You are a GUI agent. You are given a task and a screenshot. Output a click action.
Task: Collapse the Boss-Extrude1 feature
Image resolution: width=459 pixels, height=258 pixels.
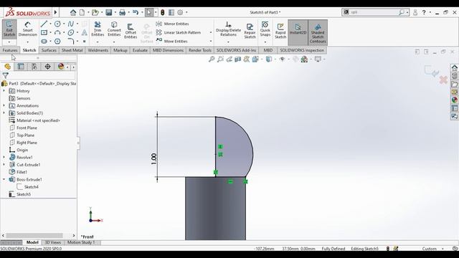pos(4,179)
